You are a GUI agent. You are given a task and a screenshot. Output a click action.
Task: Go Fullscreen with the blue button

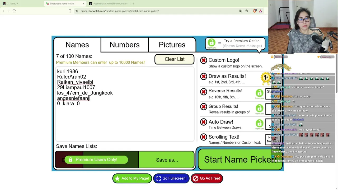coord(171,178)
